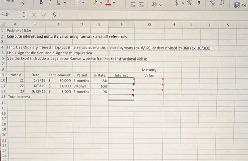
Task: Open the Name Box stepper arrows
Action: pos(24,15)
